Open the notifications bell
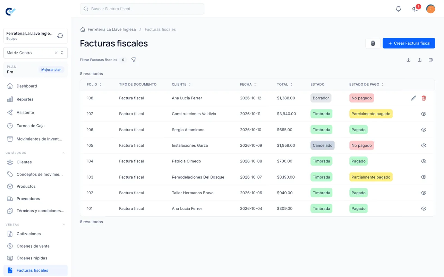The width and height of the screenshot is (444, 277). [398, 9]
